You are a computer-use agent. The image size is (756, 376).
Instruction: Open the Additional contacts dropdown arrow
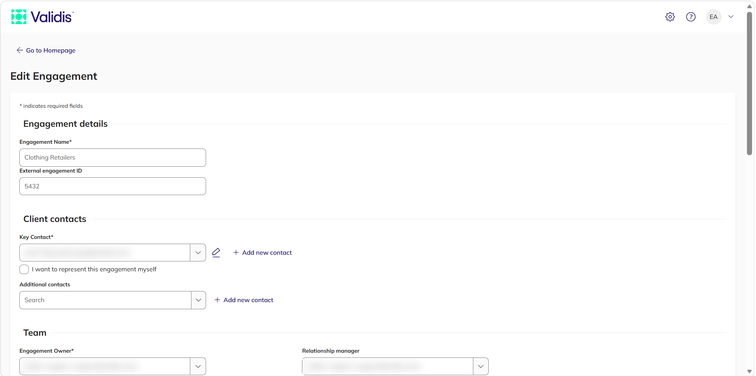(x=199, y=300)
